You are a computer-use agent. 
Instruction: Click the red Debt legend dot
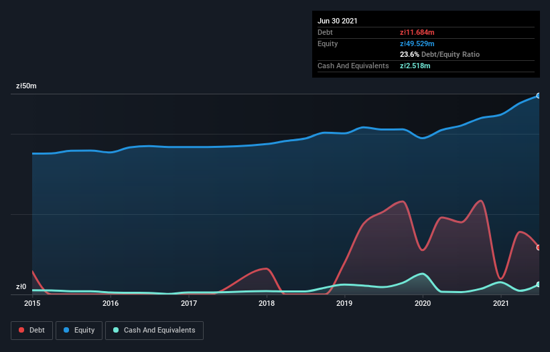click(x=21, y=330)
